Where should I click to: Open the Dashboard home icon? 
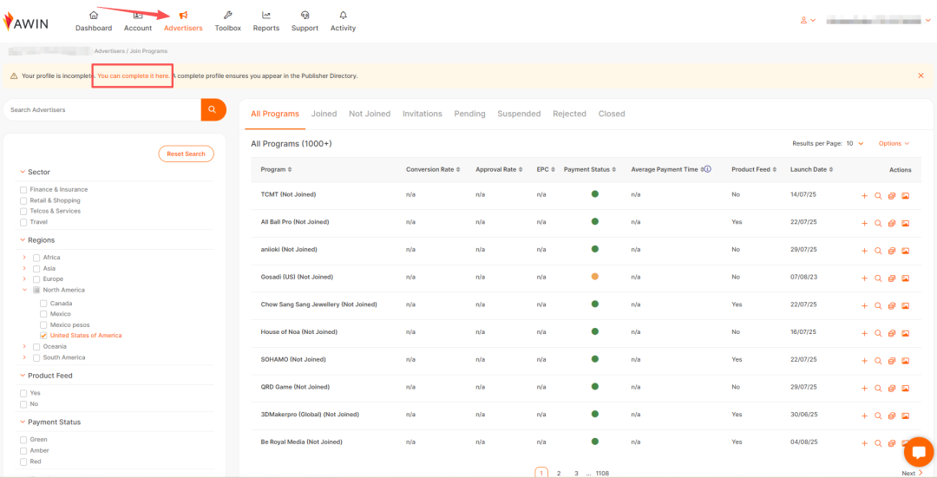[x=93, y=16]
